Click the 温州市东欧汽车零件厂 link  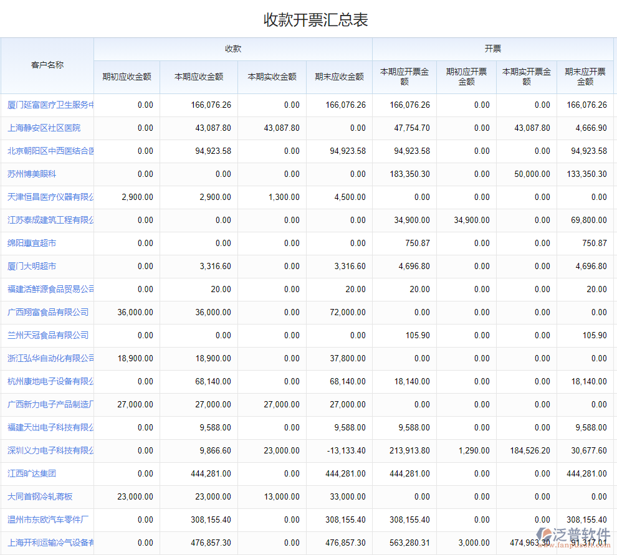(48, 519)
